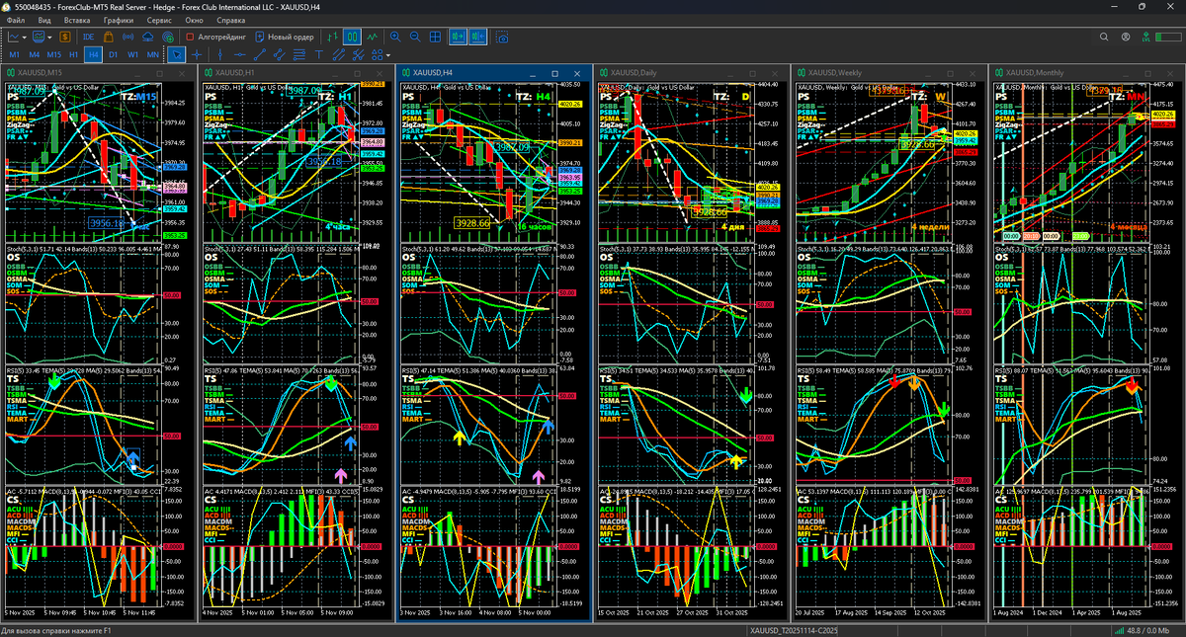The height and width of the screenshot is (637, 1186).
Task: Select the M15 timeframe button
Action: pyautogui.click(x=54, y=54)
